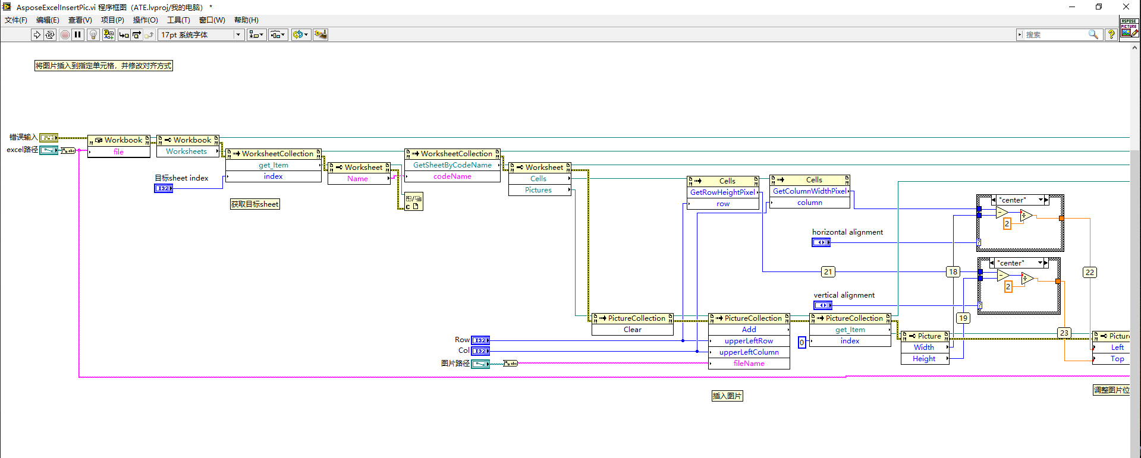Click probe number 21 on the wire

(x=828, y=271)
